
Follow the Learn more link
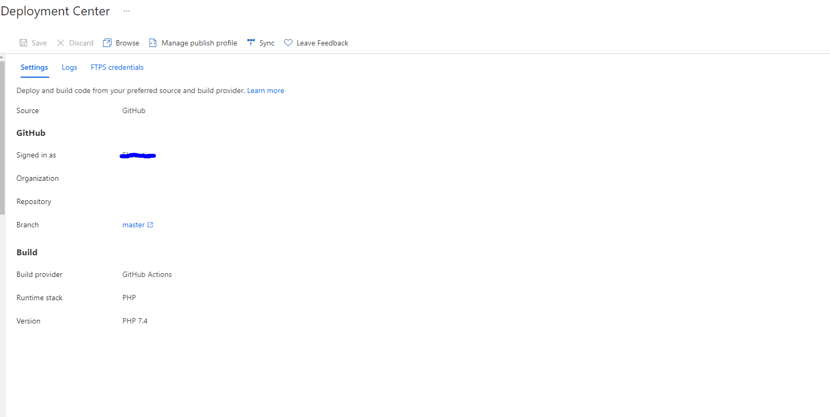[x=265, y=90]
